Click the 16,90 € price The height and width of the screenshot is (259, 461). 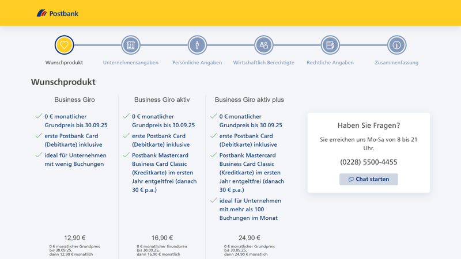(x=162, y=238)
